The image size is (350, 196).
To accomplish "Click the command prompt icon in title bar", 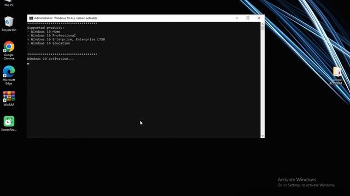I will pos(31,18).
